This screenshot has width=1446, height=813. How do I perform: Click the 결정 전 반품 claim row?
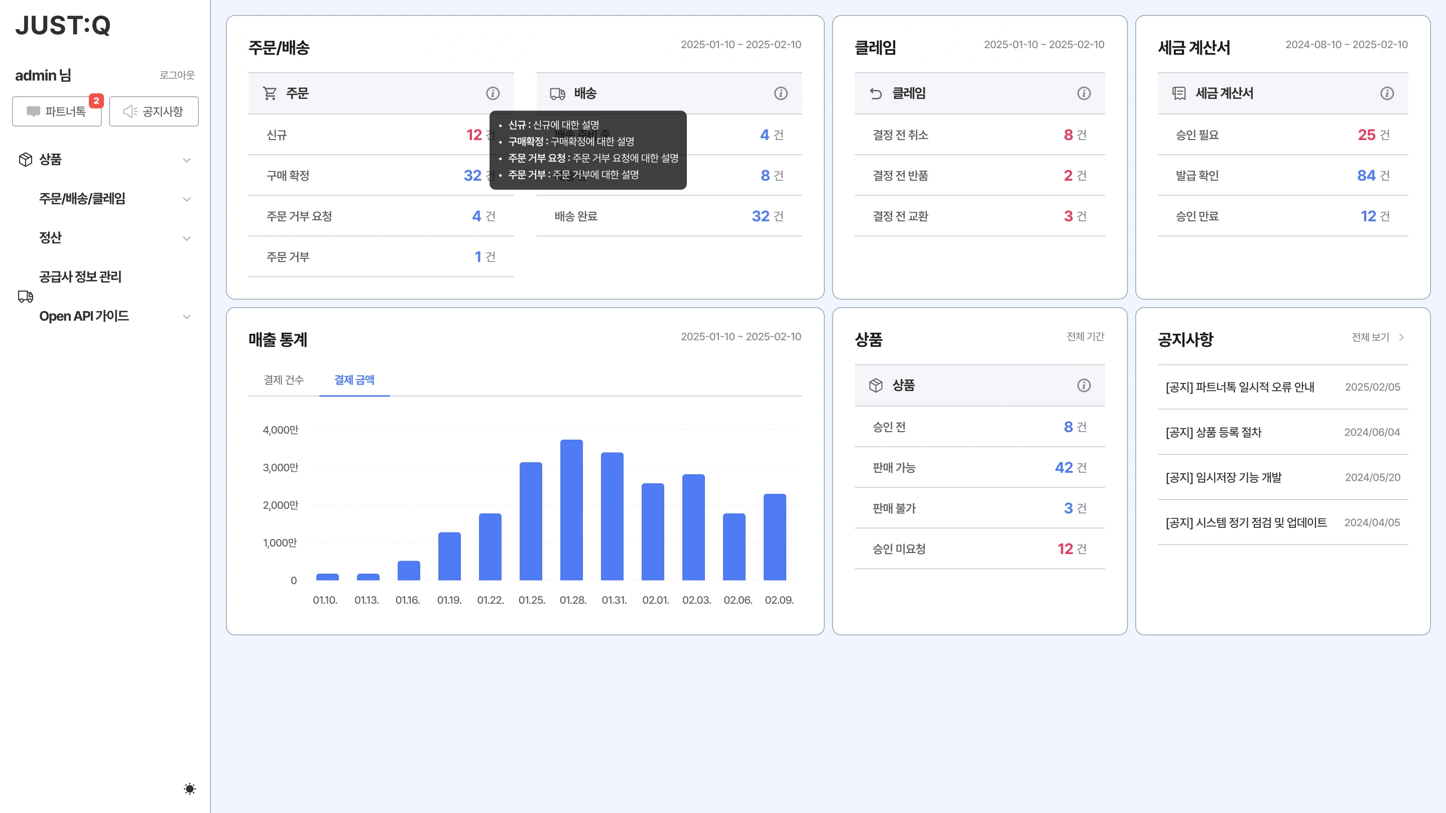pos(980,176)
